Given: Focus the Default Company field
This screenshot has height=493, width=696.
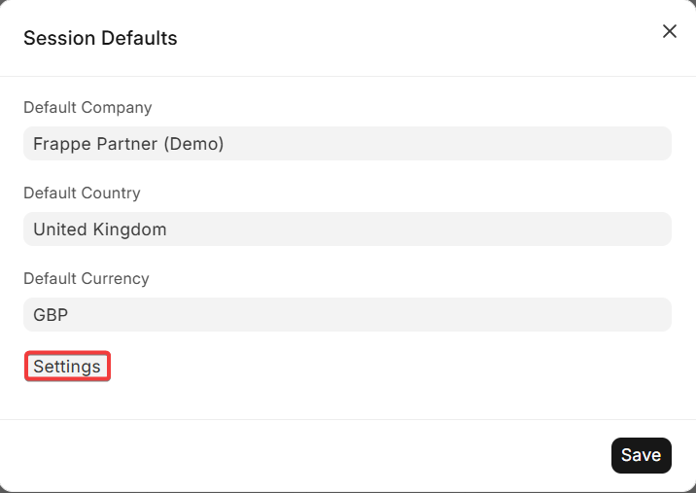Looking at the screenshot, I should (x=347, y=144).
